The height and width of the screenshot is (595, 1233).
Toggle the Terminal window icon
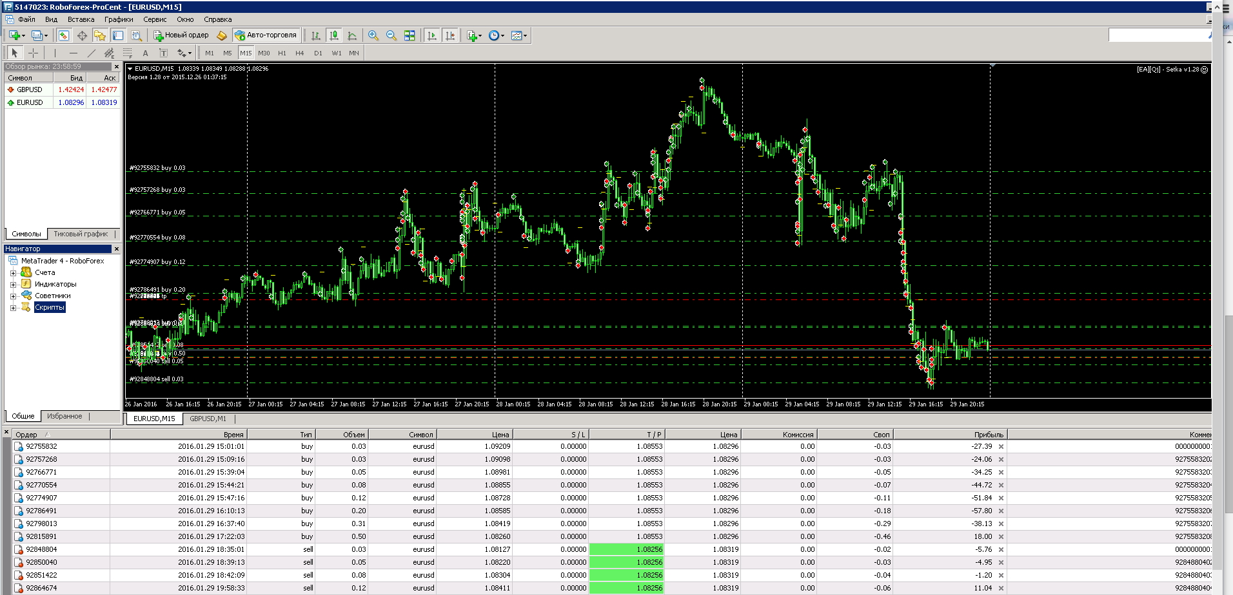coord(118,35)
